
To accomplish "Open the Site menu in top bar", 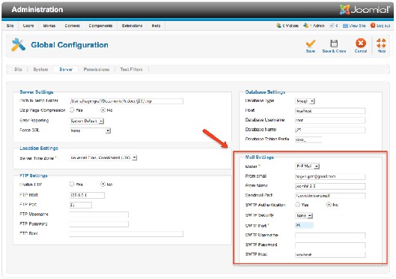I will [x=10, y=25].
